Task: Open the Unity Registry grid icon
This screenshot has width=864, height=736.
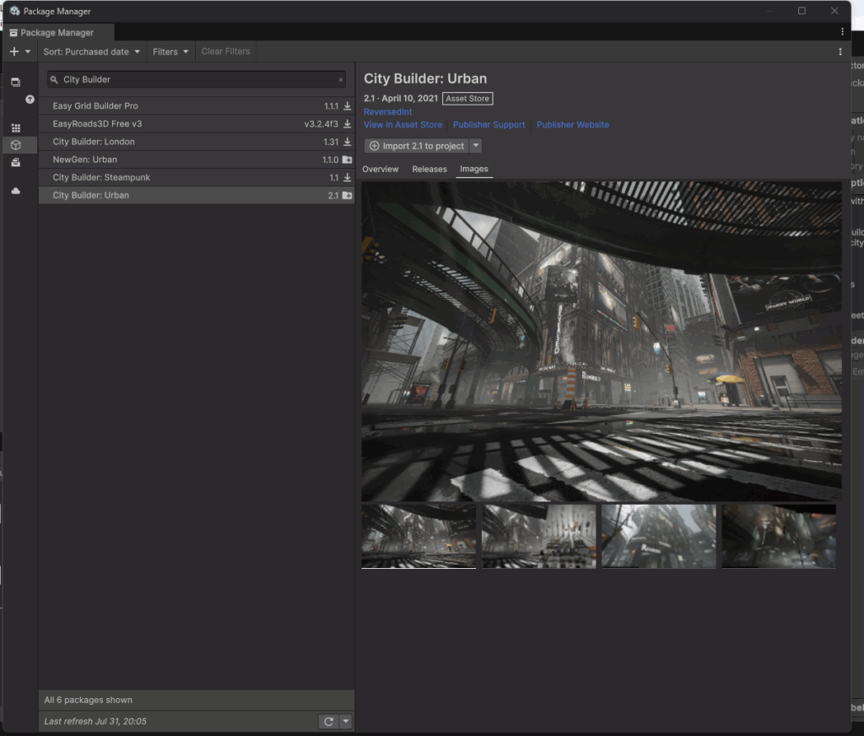Action: coord(15,128)
